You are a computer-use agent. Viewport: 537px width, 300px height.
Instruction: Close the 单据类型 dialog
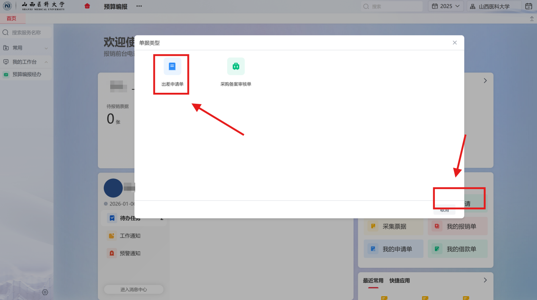click(x=455, y=43)
